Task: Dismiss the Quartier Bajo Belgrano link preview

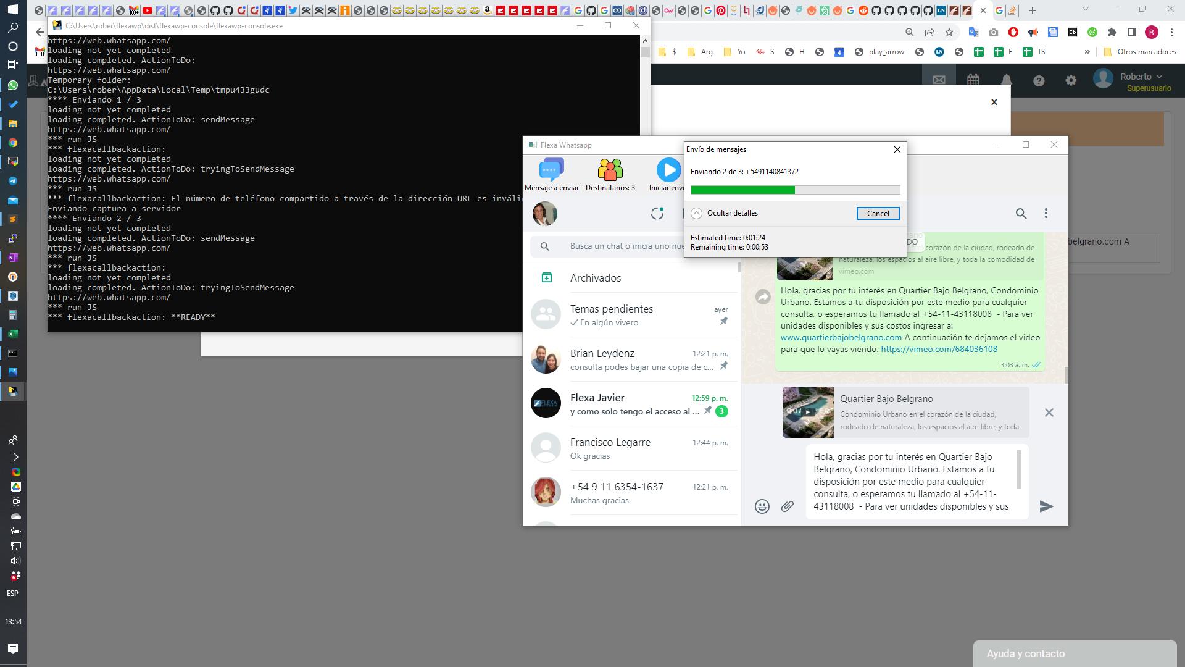Action: click(x=1049, y=413)
